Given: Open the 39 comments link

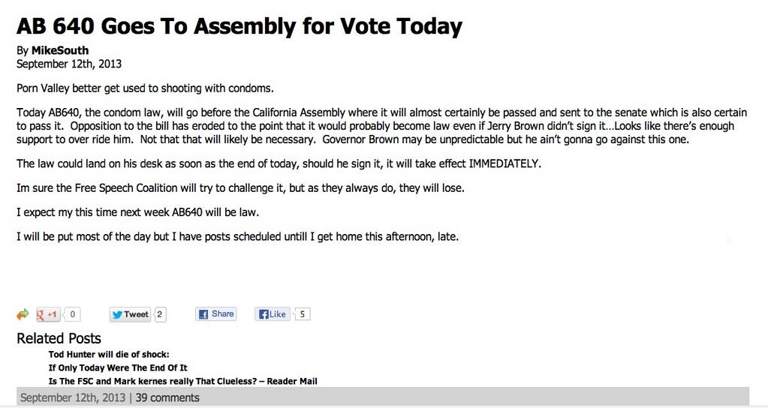Looking at the screenshot, I should click(167, 397).
